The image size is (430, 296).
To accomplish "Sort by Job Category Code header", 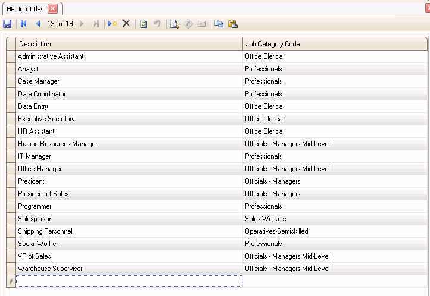I will pos(335,44).
